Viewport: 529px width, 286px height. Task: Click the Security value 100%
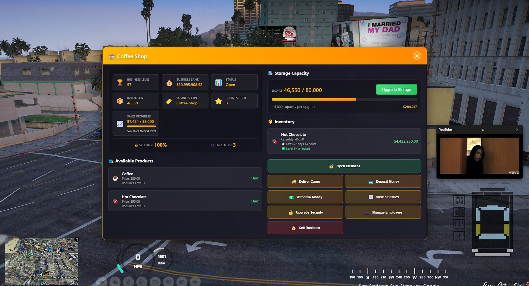pos(161,145)
